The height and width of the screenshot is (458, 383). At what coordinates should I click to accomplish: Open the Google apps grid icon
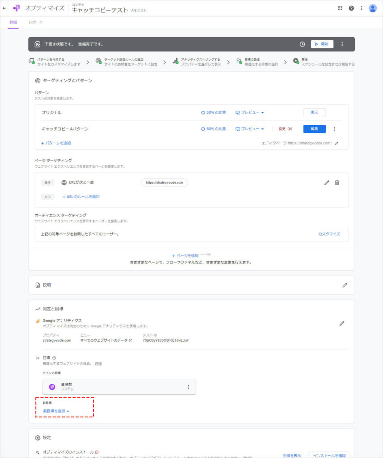[340, 8]
